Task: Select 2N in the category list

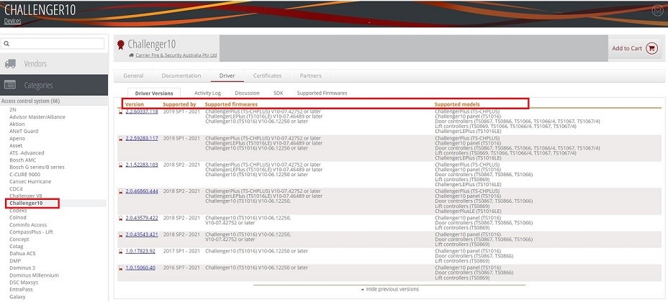Action: (13, 110)
